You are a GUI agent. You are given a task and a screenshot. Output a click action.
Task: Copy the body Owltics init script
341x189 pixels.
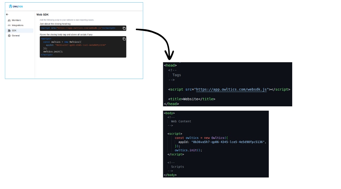124,39
